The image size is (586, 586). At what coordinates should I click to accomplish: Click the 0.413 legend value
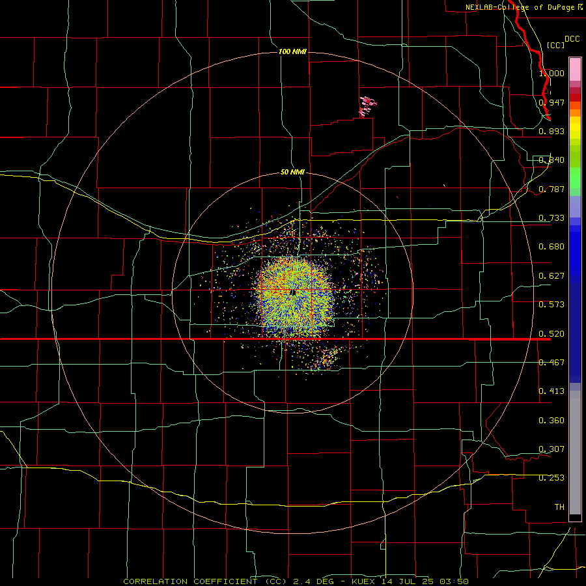[x=551, y=391]
